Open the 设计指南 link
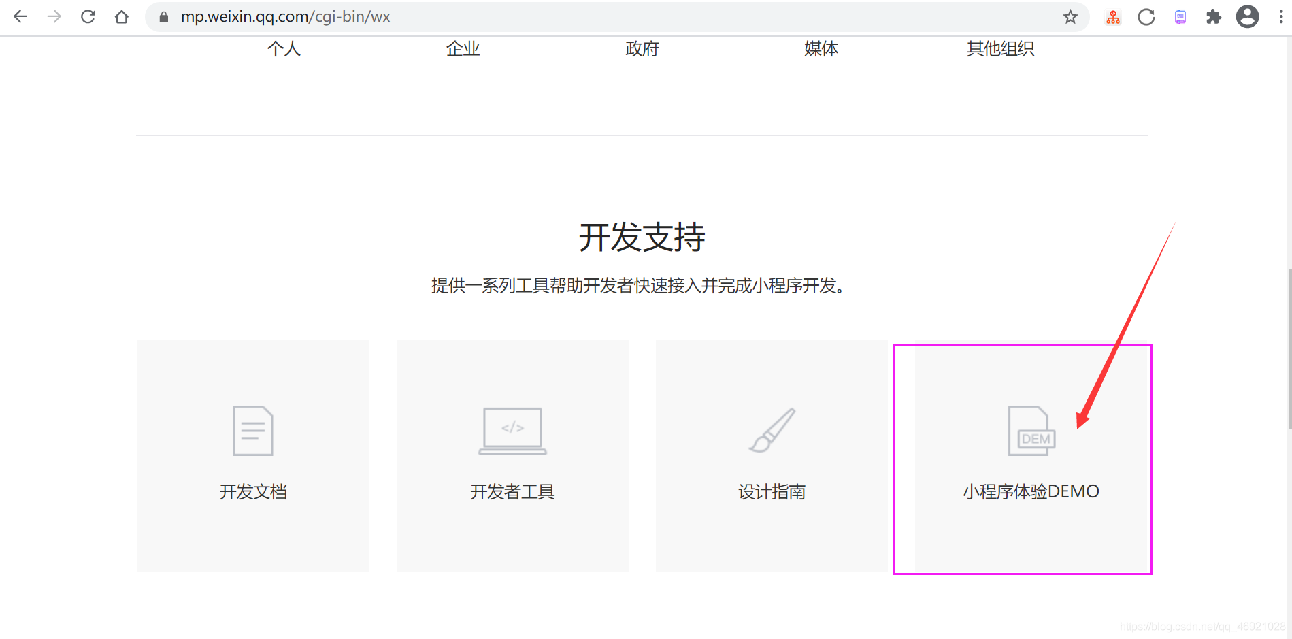This screenshot has width=1292, height=639. (x=772, y=491)
